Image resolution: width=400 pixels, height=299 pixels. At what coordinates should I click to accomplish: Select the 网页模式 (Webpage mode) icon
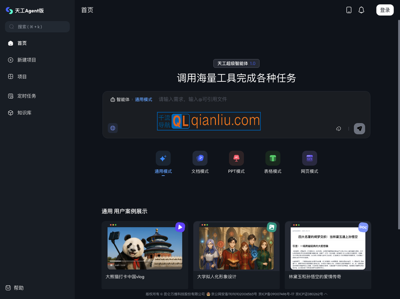(309, 159)
